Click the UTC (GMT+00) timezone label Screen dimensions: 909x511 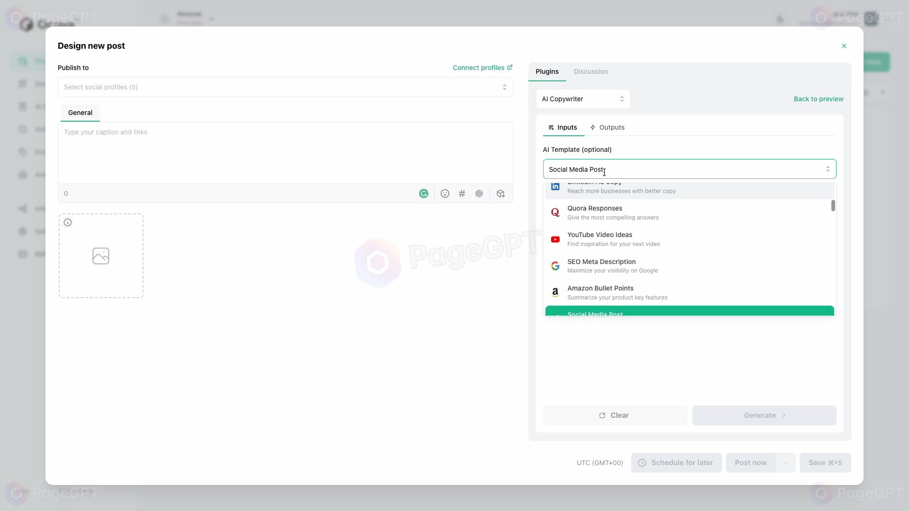(x=600, y=463)
